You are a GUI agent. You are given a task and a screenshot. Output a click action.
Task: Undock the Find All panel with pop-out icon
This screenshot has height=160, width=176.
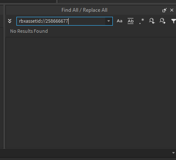pos(164,10)
